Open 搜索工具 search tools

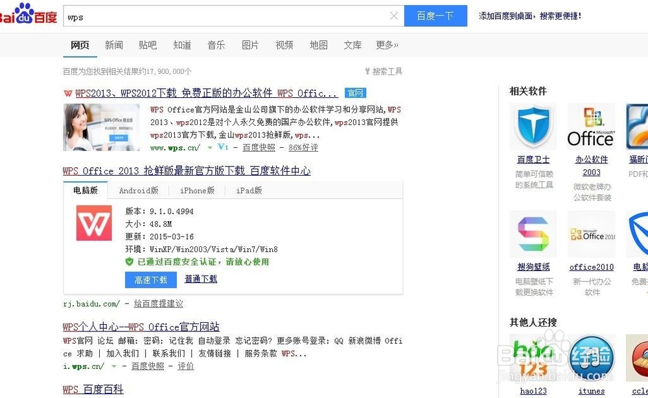(384, 71)
